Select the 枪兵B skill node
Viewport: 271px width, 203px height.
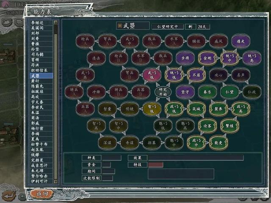(119, 58)
